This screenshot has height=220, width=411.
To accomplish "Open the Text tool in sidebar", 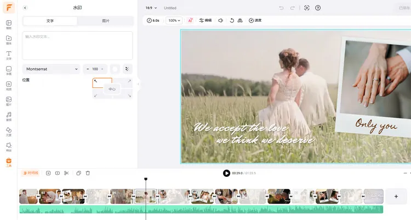I will point(9,55).
